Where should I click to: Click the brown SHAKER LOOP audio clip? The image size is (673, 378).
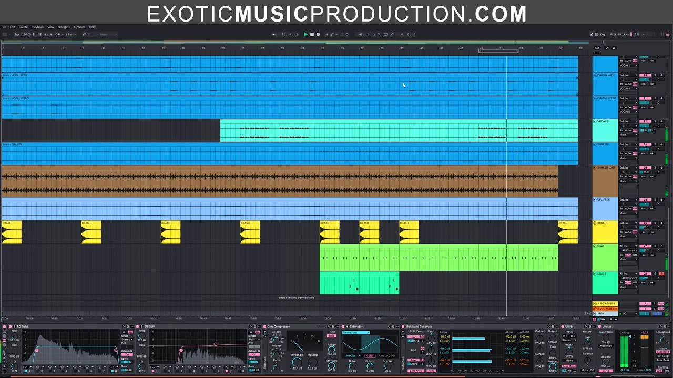(280, 181)
